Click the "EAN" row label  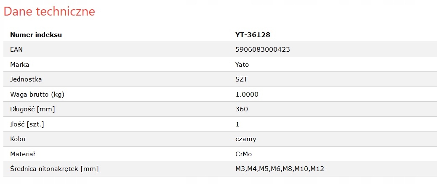16,50
